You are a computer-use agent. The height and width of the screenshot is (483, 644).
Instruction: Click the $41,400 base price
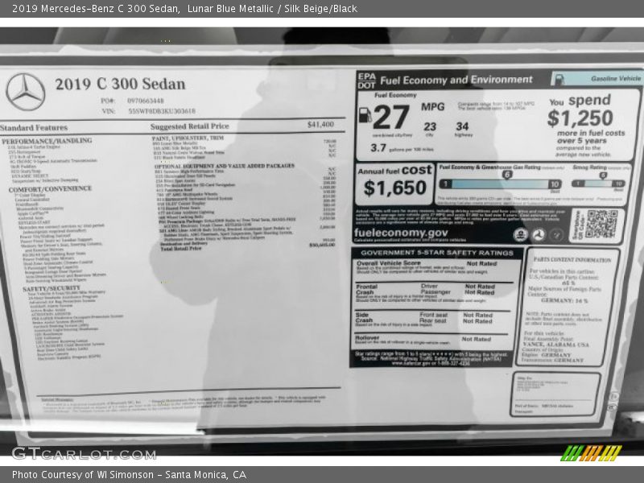320,124
